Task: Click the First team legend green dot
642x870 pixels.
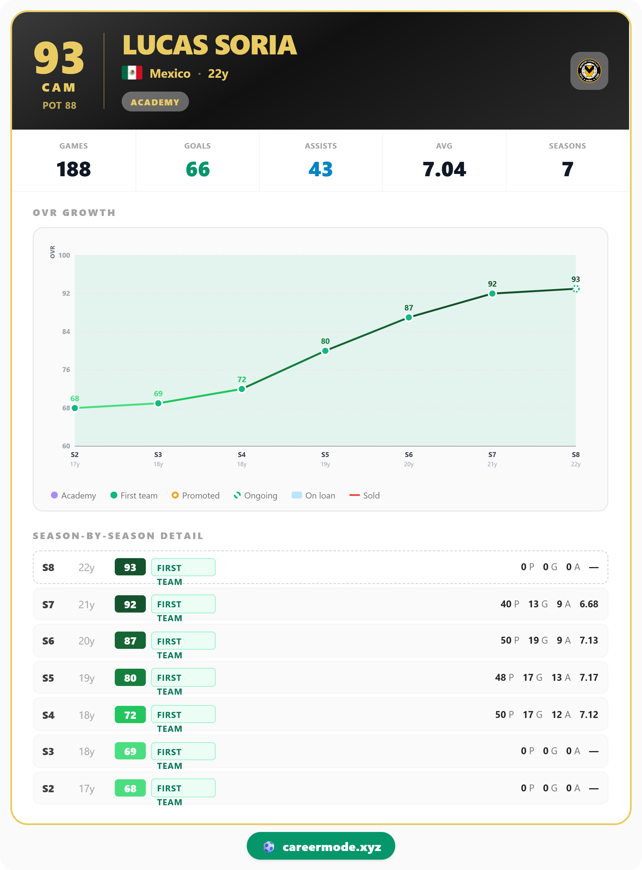Action: 114,495
